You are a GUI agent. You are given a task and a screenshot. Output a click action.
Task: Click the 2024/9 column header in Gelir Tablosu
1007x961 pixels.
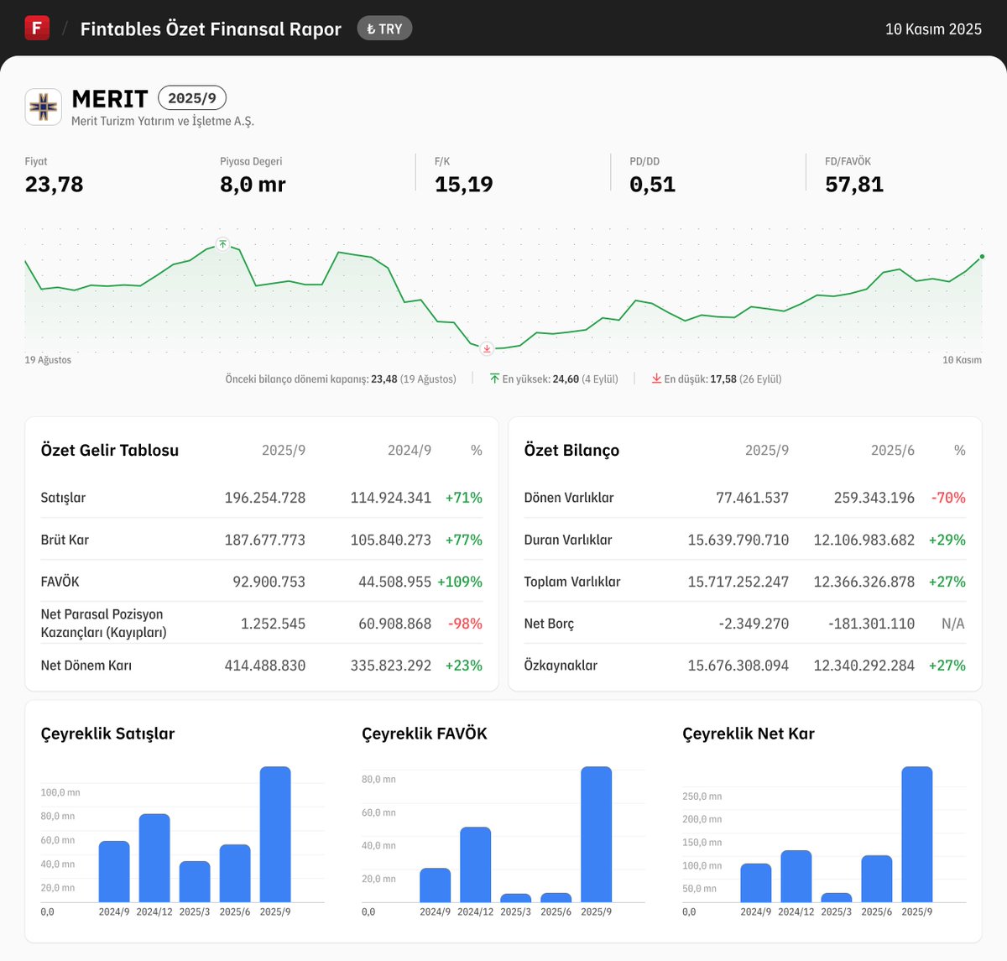tap(410, 451)
